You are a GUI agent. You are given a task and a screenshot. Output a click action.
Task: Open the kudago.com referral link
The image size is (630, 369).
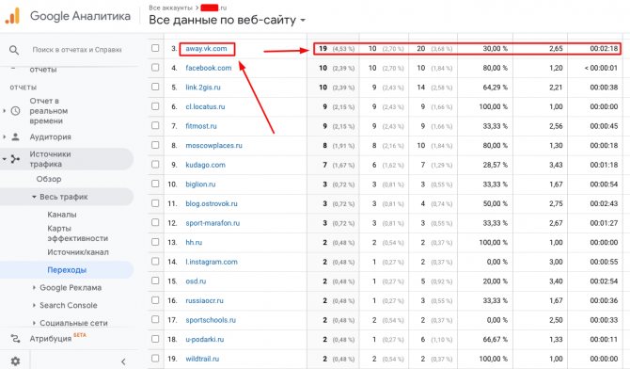pos(205,165)
